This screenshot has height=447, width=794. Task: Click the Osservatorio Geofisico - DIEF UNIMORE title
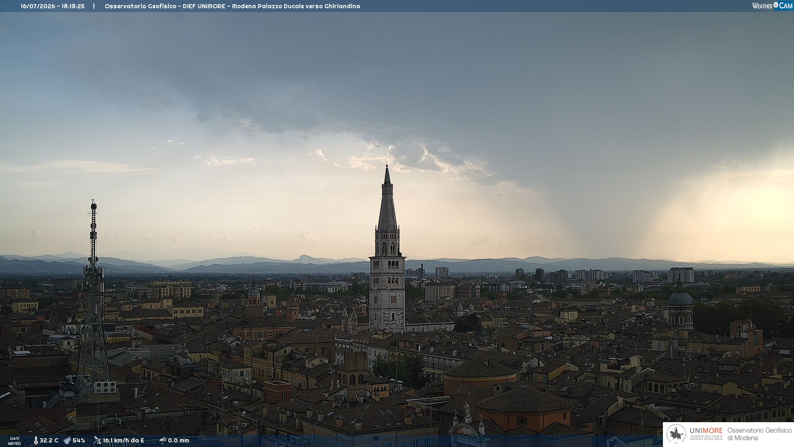165,6
